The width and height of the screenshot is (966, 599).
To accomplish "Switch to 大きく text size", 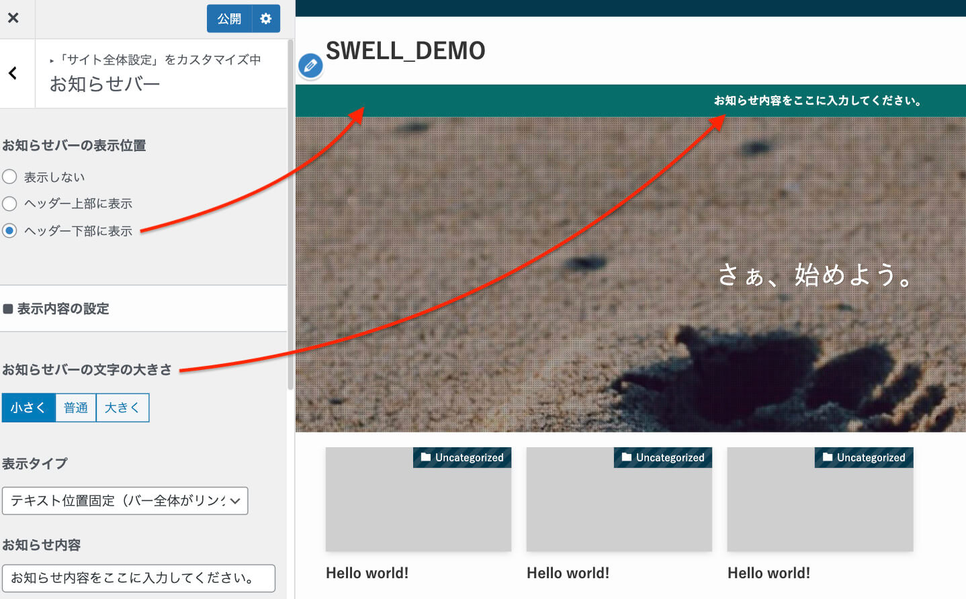I will [x=122, y=407].
